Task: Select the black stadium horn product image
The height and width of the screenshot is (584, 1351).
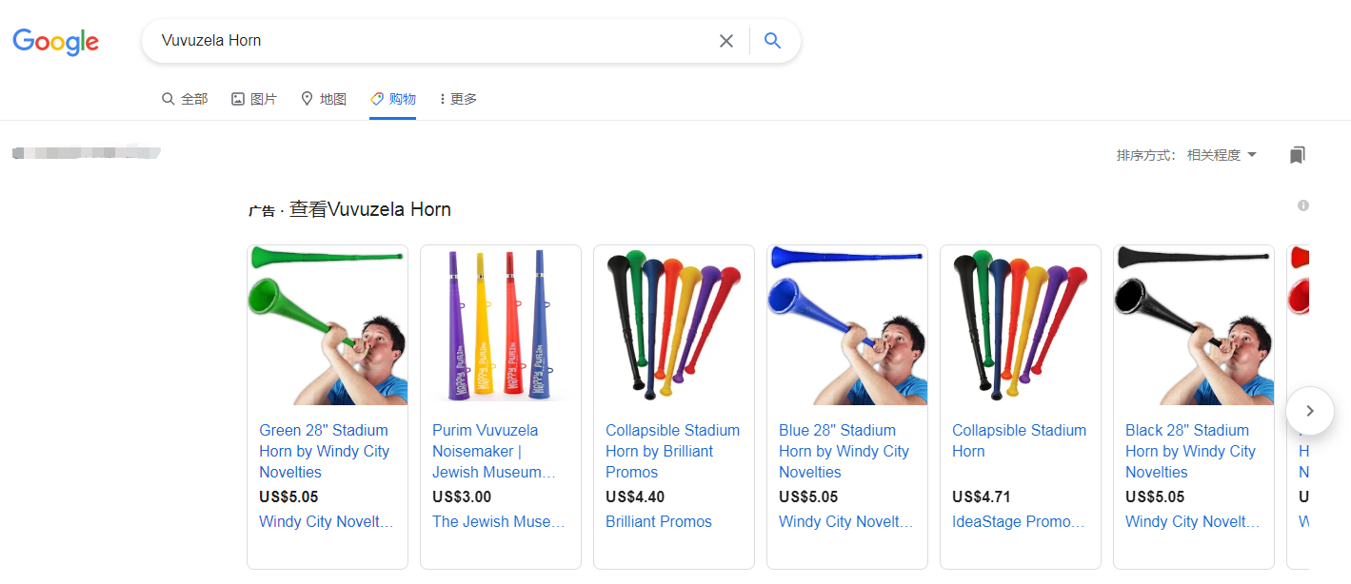Action: click(x=1194, y=325)
